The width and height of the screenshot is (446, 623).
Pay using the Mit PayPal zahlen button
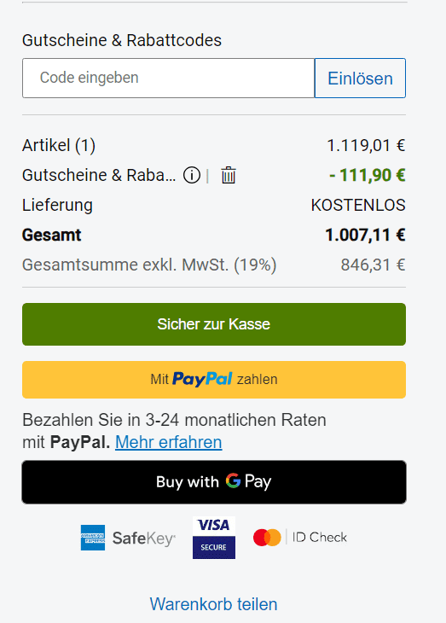click(214, 380)
